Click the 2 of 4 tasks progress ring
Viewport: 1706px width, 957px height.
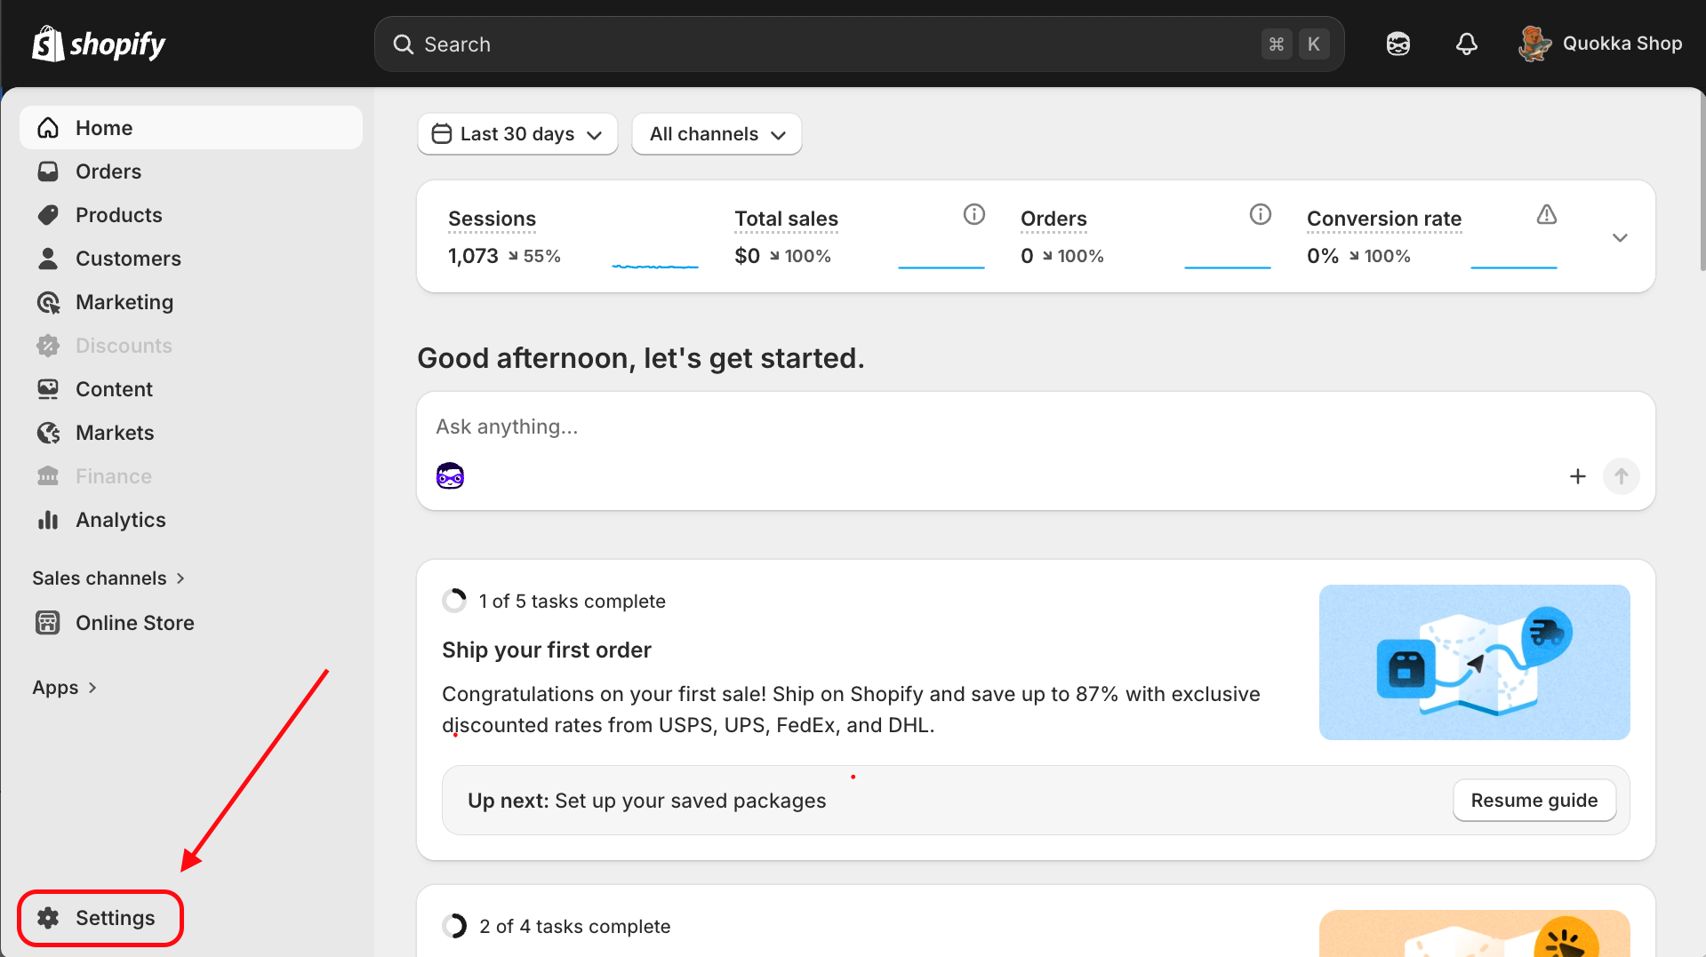(x=454, y=927)
